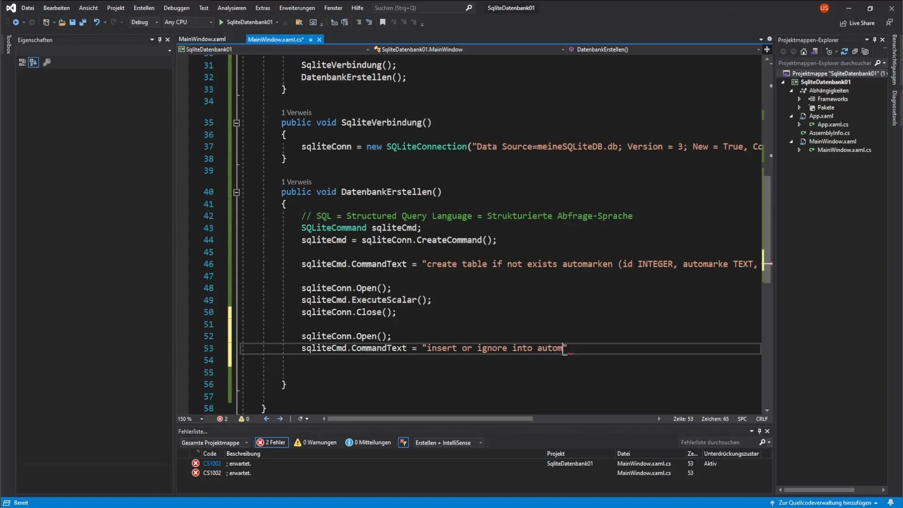The width and height of the screenshot is (903, 508).
Task: Open Live Share
Action: pyautogui.click(x=857, y=23)
